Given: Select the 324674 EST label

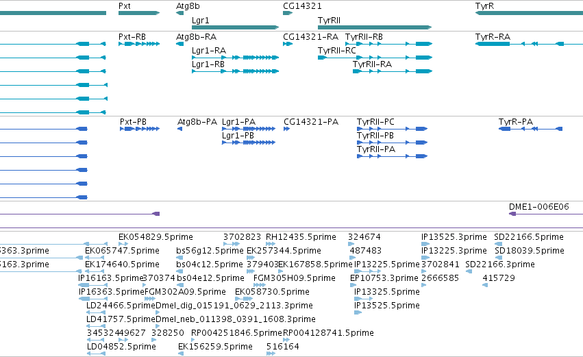Looking at the screenshot, I should point(364,237).
